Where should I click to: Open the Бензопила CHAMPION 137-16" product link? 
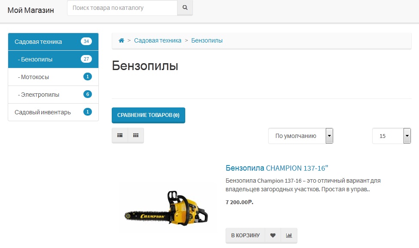pyautogui.click(x=277, y=168)
